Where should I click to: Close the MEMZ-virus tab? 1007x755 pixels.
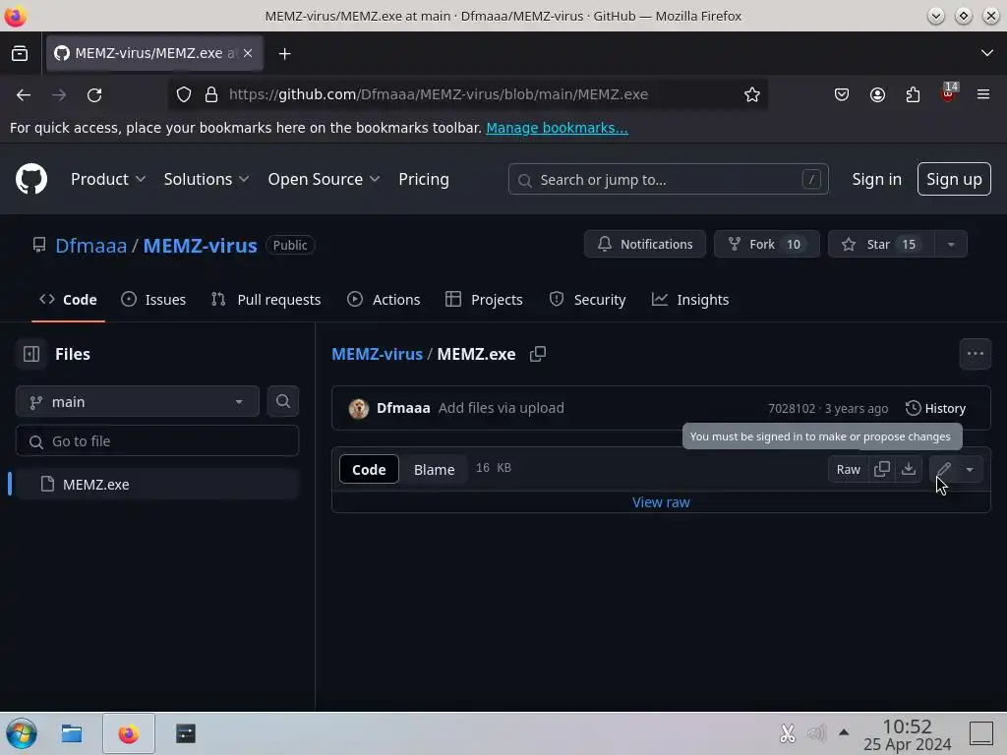click(248, 53)
